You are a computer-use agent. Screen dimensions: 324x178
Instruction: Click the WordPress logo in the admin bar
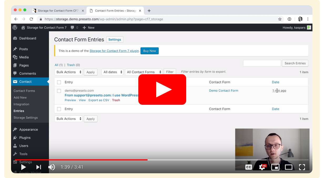tap(15, 27)
